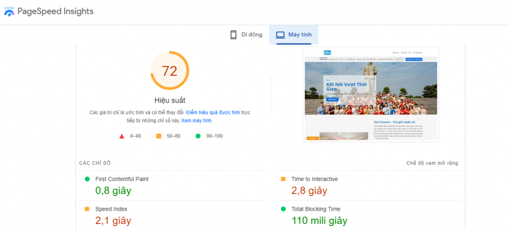Click the 0,8 giây value

pos(113,191)
